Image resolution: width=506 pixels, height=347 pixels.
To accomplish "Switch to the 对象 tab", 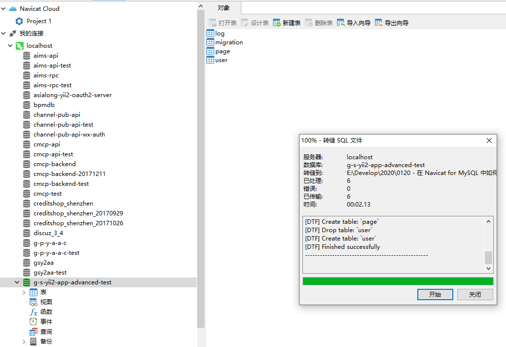I will coord(224,8).
